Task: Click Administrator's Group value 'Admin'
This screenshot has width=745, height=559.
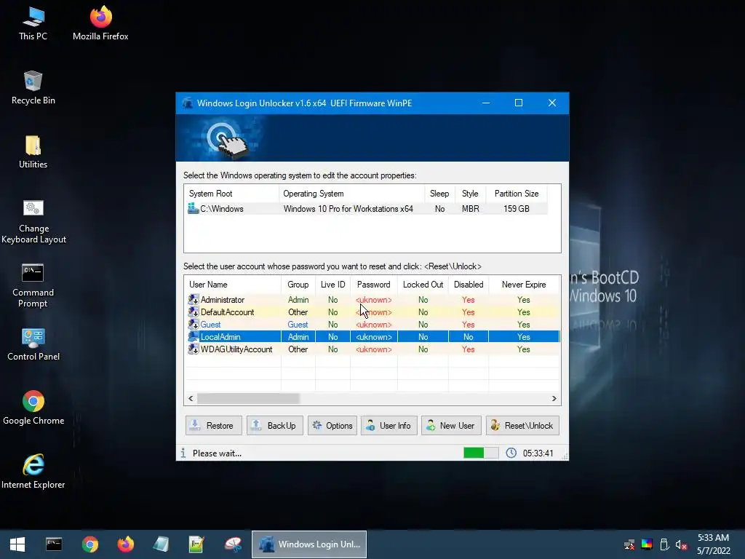Action: point(298,300)
